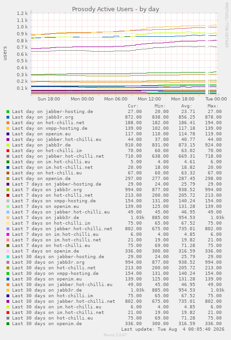Click the 'Last 30 days on im.hot-chilli.eu' legend label
Screen dimensions: 231x340
click(57, 307)
